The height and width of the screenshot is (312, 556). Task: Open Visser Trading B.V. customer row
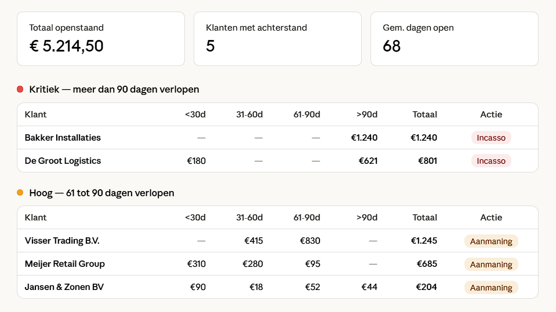[58, 241]
